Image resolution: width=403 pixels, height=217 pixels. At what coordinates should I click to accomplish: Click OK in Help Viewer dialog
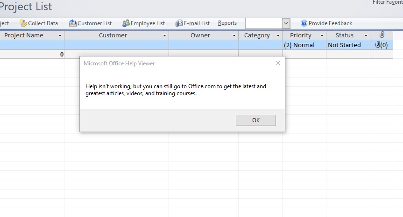click(256, 120)
